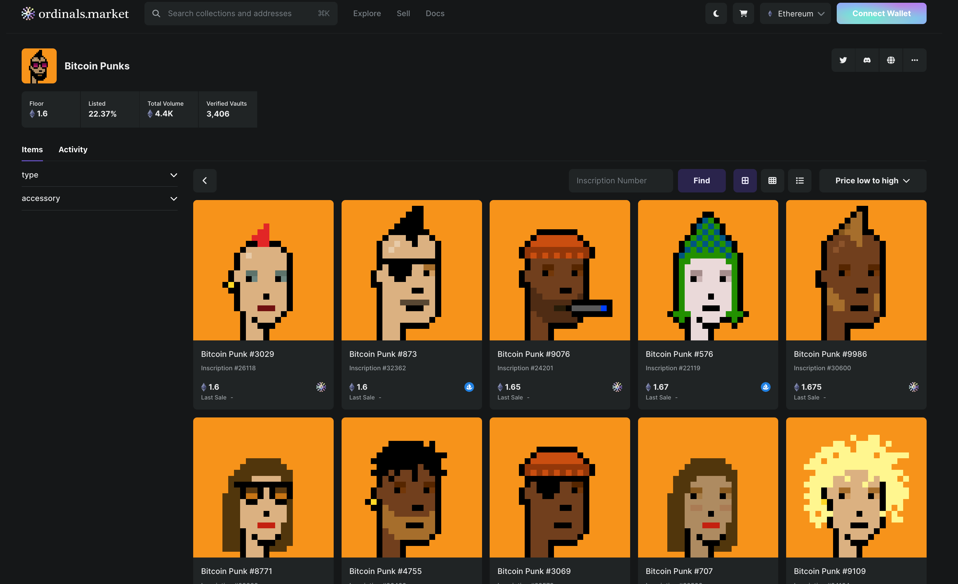Click the 1.67 price on Punk #576
This screenshot has width=958, height=584.
click(x=657, y=387)
